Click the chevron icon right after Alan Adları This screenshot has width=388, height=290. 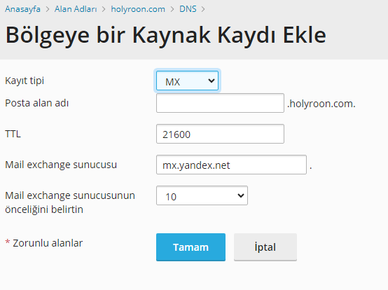(x=104, y=9)
